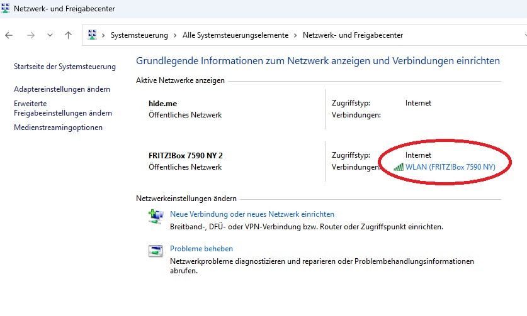Screen dimensions: 527x316
Task: Open the recent locations dropdown chevron
Action: pyautogui.click(x=50, y=35)
